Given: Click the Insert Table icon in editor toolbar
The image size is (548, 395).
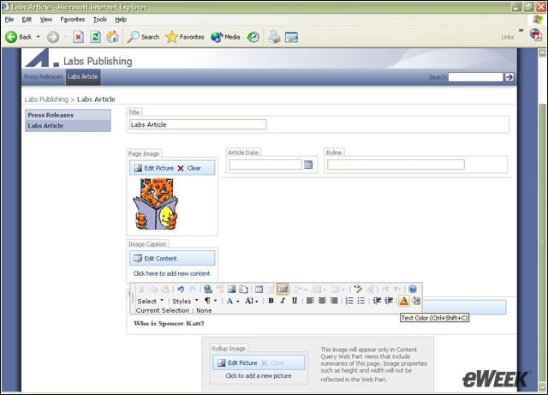Looking at the screenshot, I should [259, 290].
